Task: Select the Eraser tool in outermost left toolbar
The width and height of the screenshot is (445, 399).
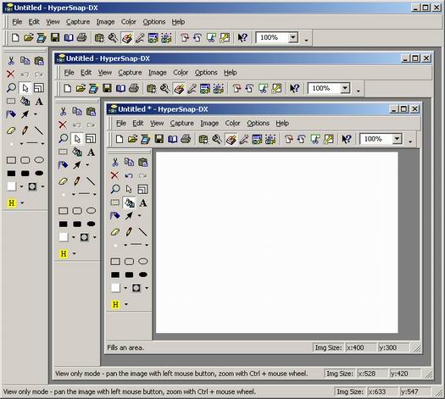Action: pos(11,130)
